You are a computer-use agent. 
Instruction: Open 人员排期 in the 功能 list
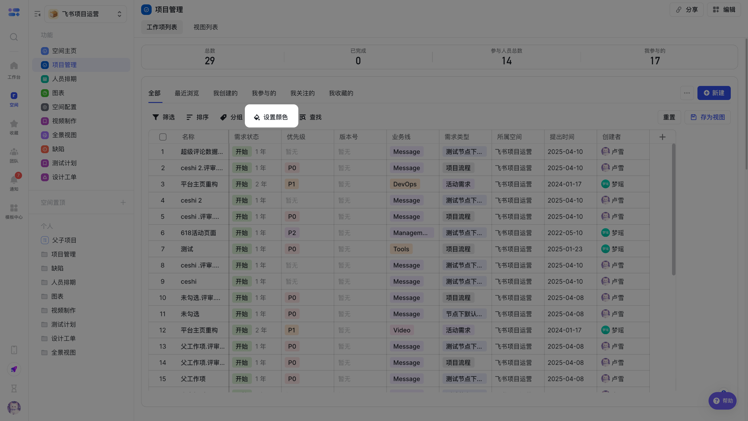(x=81, y=79)
